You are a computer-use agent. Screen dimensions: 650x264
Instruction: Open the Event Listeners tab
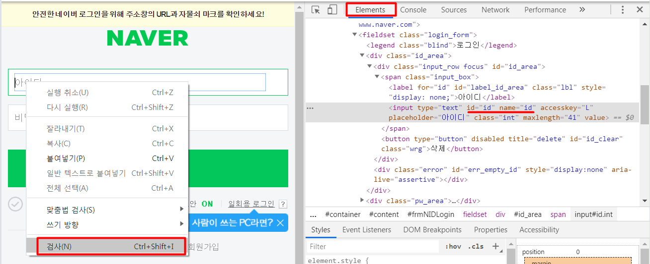pos(367,230)
